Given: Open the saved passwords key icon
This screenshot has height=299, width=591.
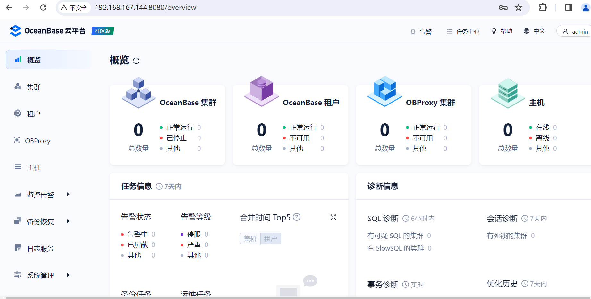Looking at the screenshot, I should (503, 8).
